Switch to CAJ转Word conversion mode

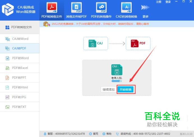pos(20,39)
